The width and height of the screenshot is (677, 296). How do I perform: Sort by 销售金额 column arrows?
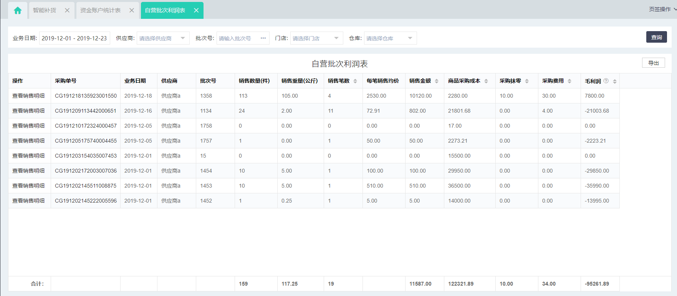tap(437, 81)
